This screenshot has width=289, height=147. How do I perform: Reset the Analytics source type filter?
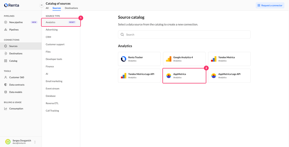72,22
